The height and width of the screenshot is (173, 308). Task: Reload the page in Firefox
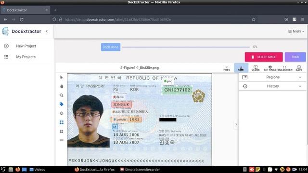pyautogui.click(x=22, y=20)
